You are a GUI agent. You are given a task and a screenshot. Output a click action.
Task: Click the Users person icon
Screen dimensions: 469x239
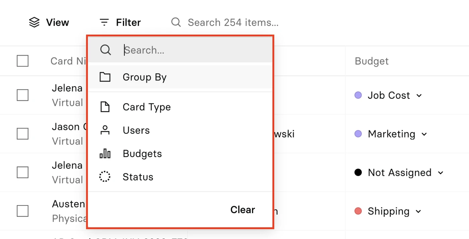tap(105, 130)
